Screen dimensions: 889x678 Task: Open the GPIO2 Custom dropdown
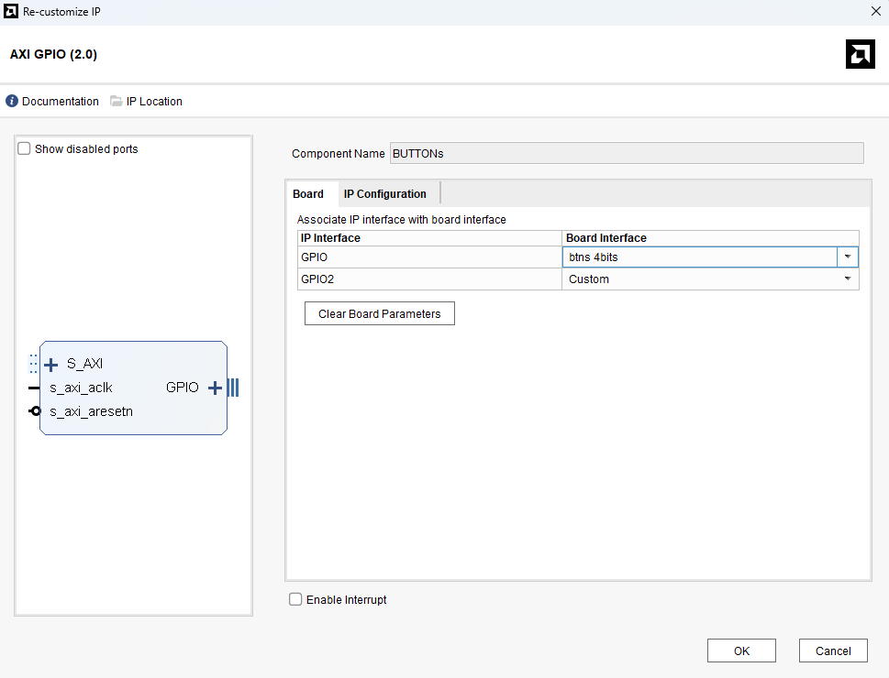click(847, 279)
